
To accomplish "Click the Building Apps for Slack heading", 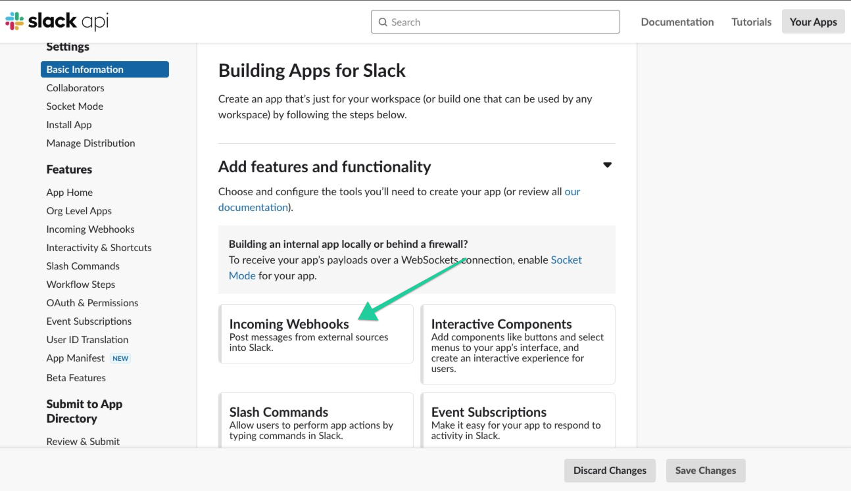I will [312, 70].
